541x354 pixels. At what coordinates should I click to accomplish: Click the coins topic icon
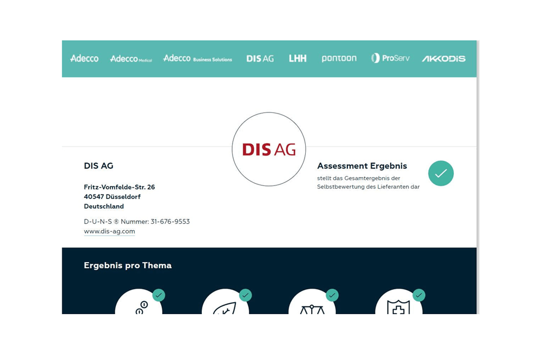point(138,302)
